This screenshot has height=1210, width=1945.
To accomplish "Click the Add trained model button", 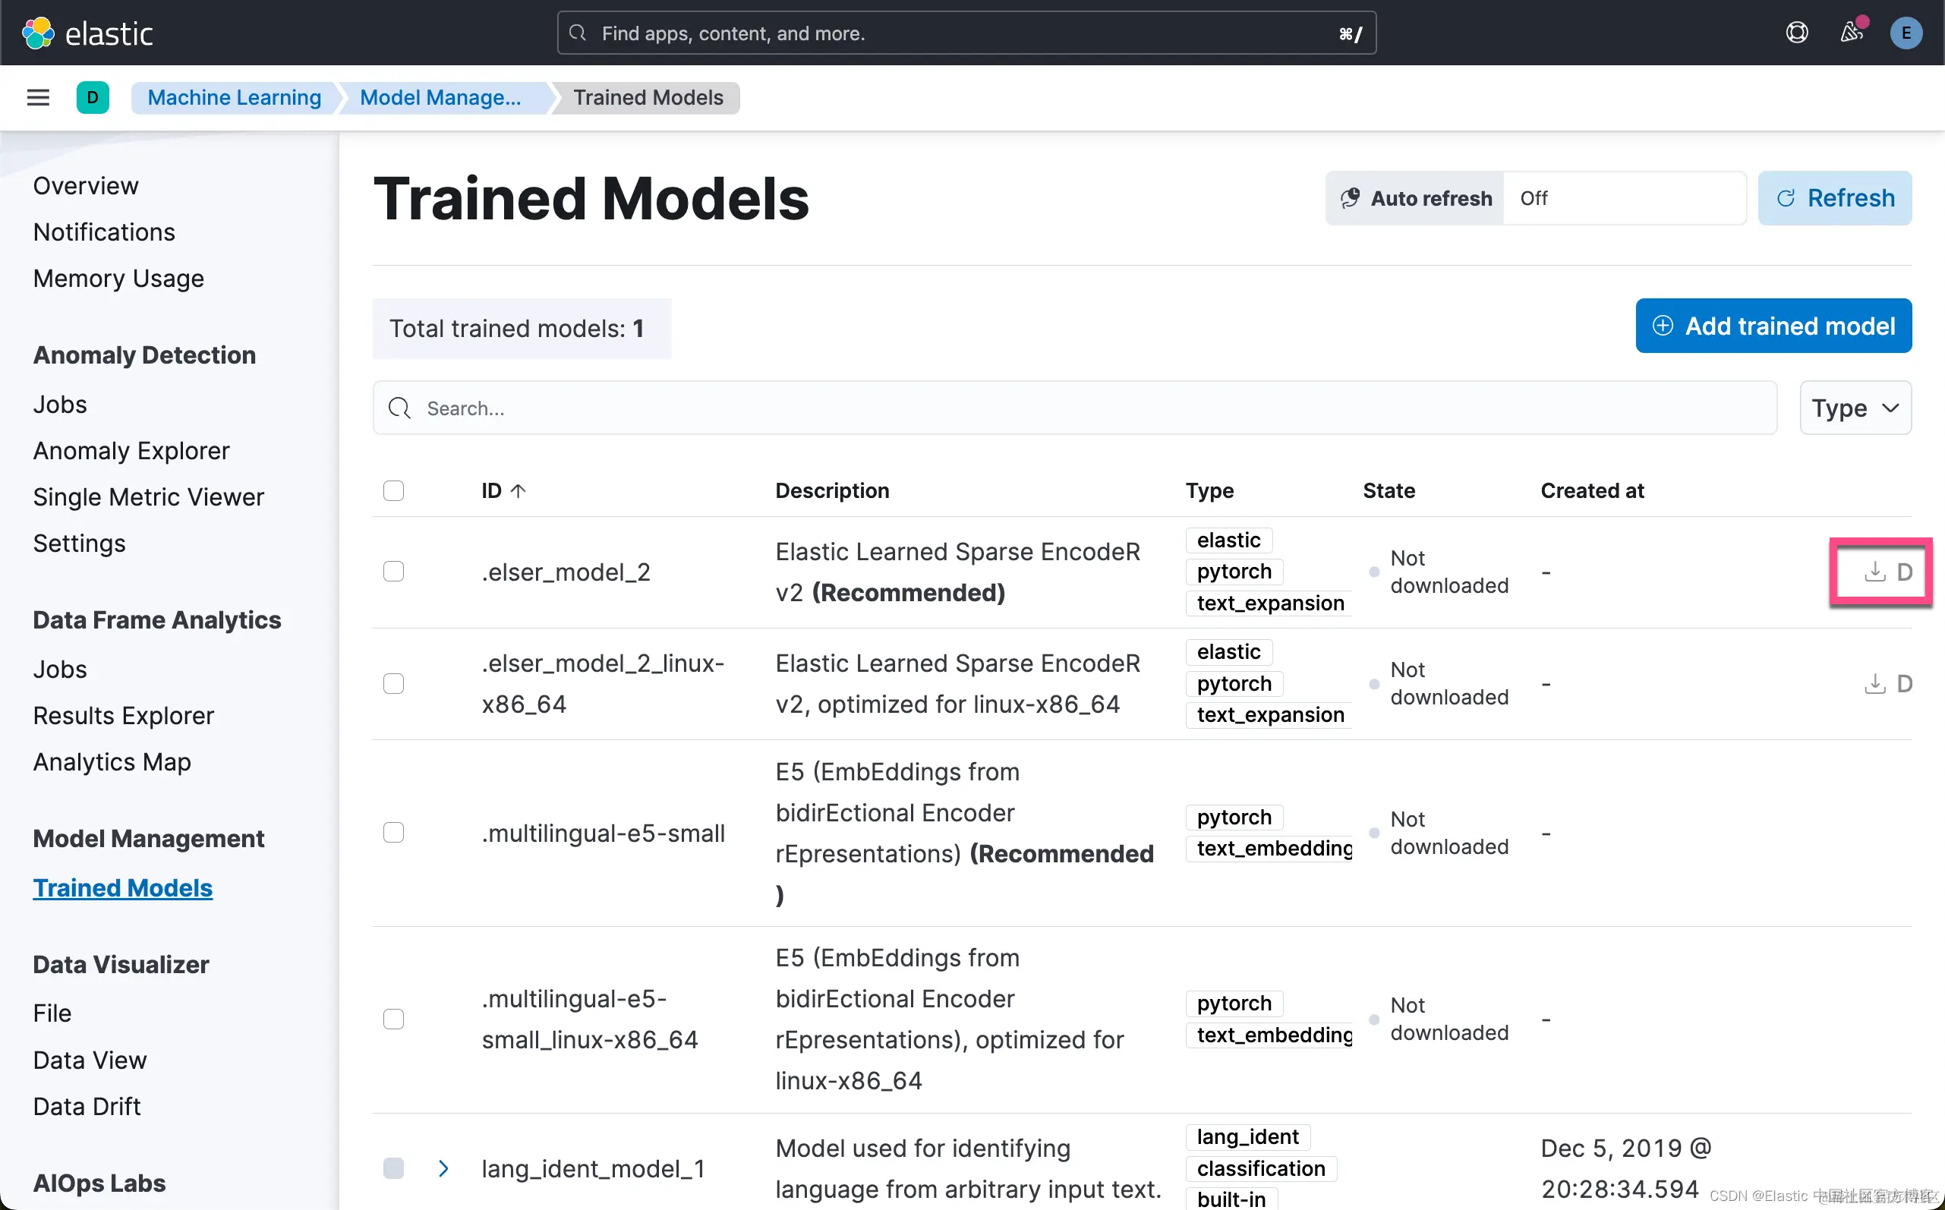I will point(1773,326).
